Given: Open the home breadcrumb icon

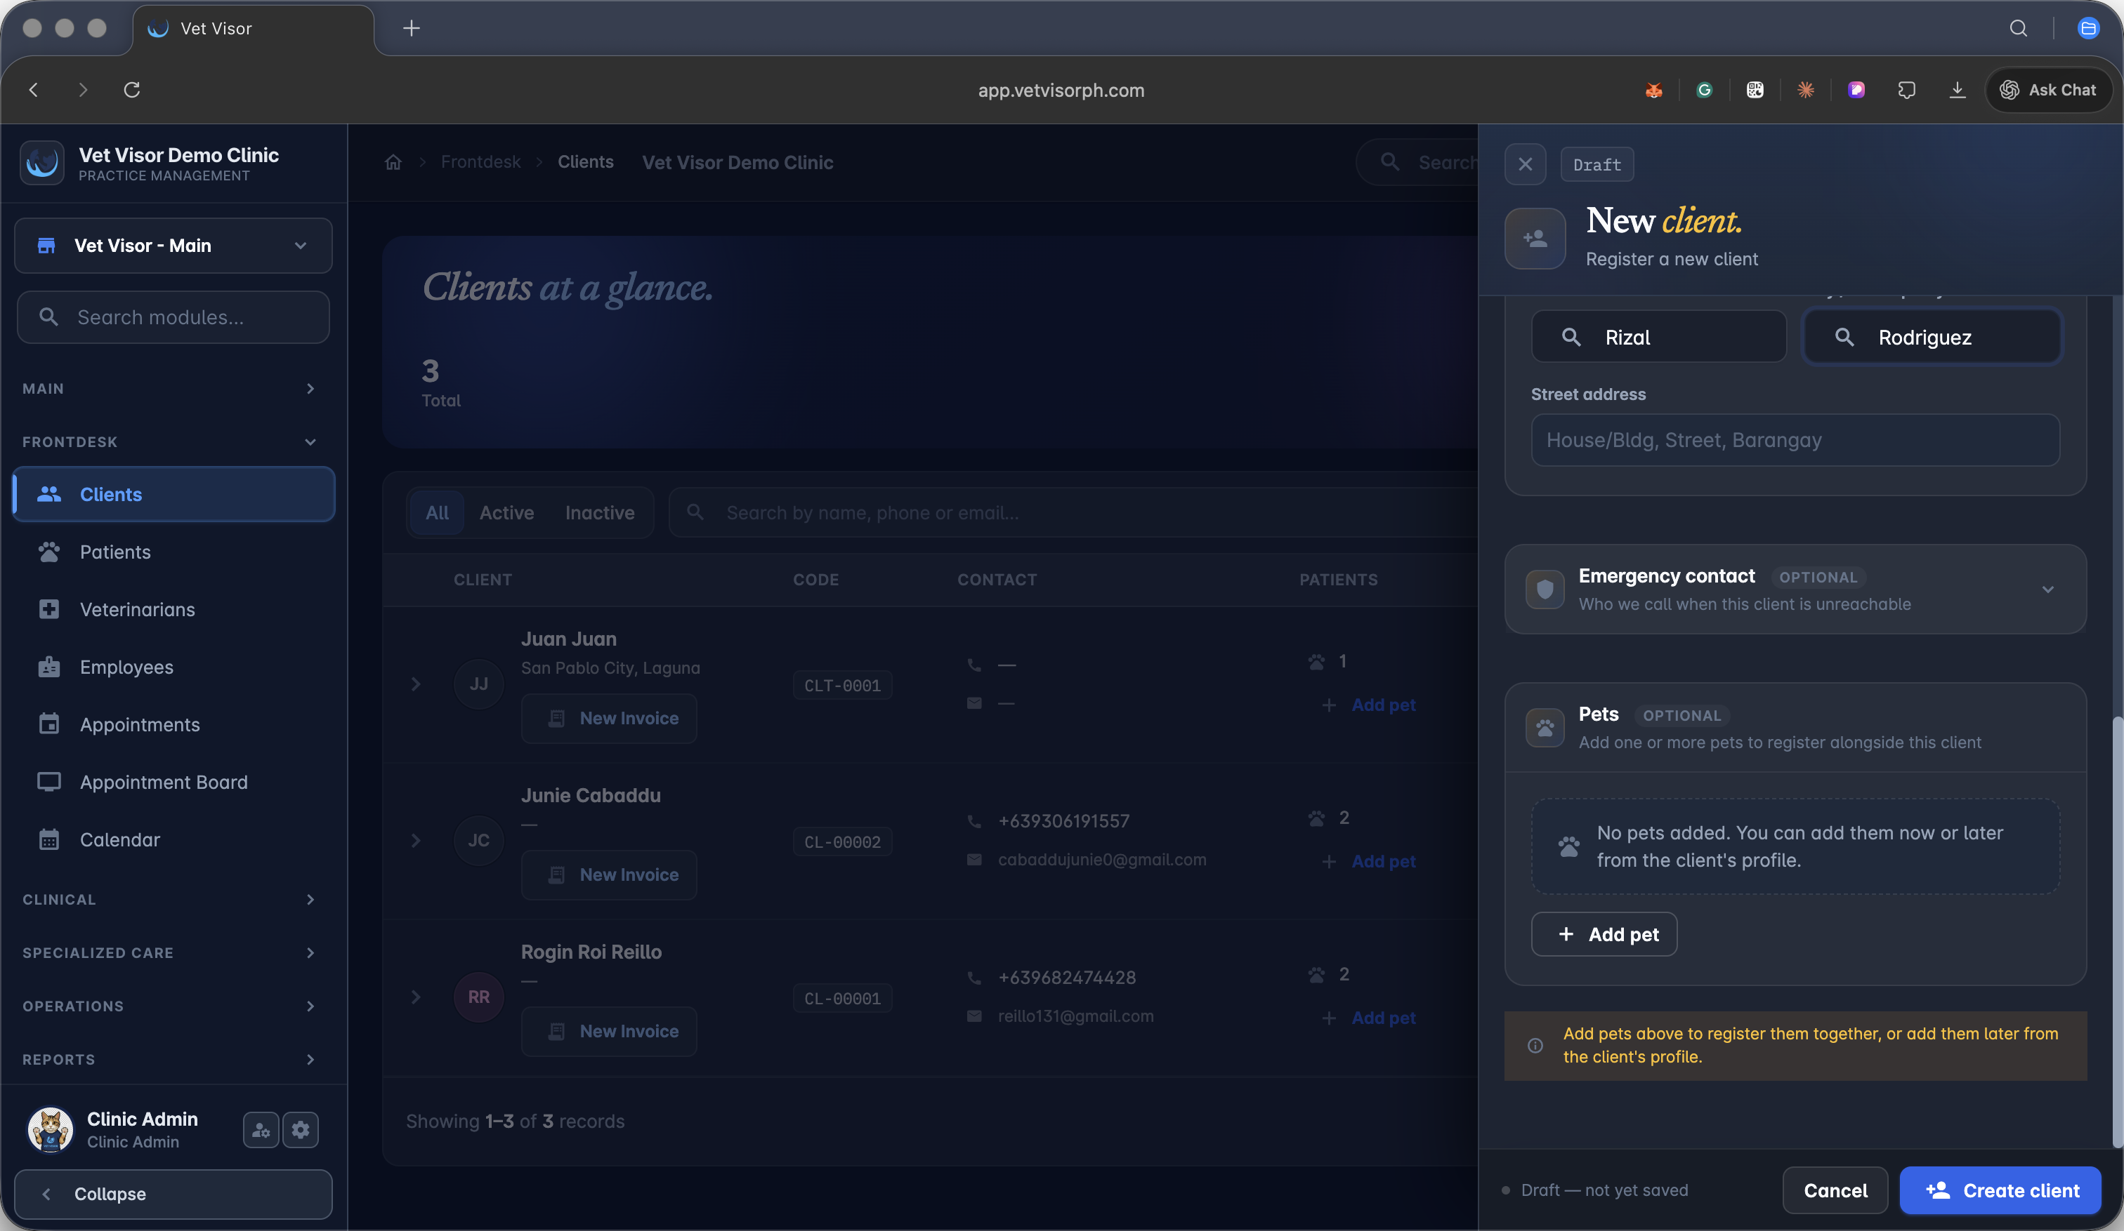Looking at the screenshot, I should point(393,163).
